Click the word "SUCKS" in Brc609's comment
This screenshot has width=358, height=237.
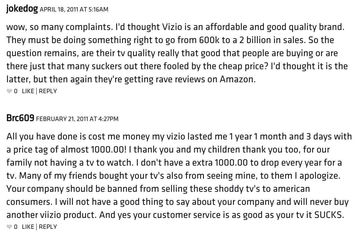point(328,215)
